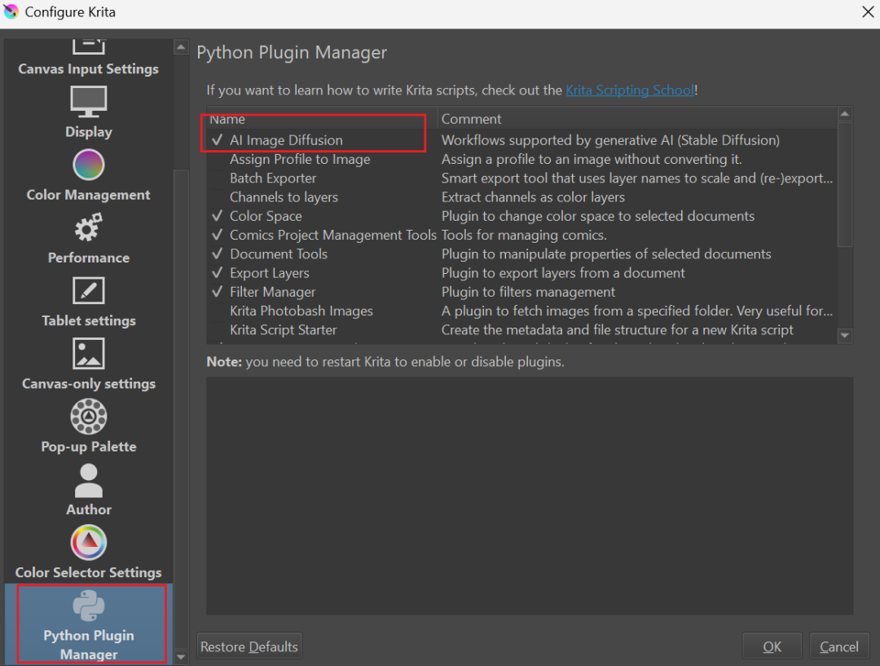This screenshot has height=666, width=880.
Task: Open Color Selector Settings triangle icon
Action: tap(89, 542)
